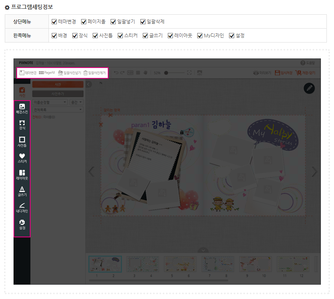Select the hand pan tool
334x299 pixels.
pos(146,73)
